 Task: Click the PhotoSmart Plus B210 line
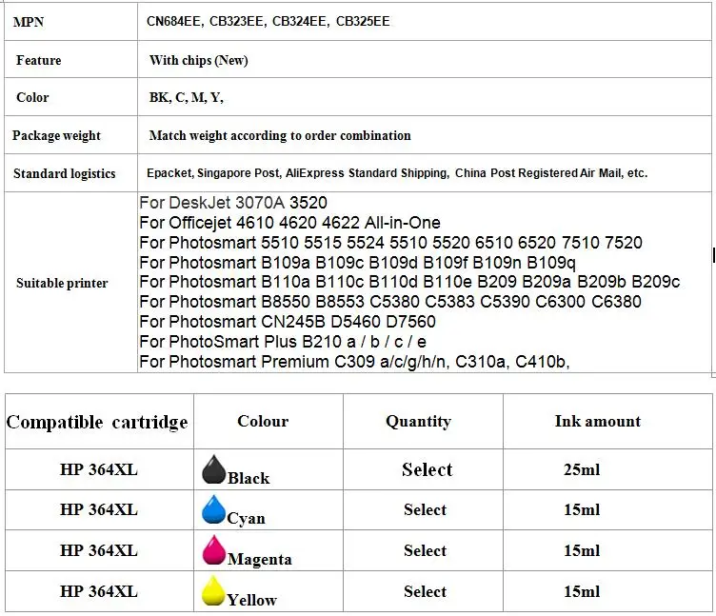click(283, 342)
